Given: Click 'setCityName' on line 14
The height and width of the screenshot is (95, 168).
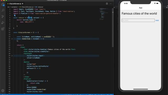Looking at the screenshot, I should point(36,37).
